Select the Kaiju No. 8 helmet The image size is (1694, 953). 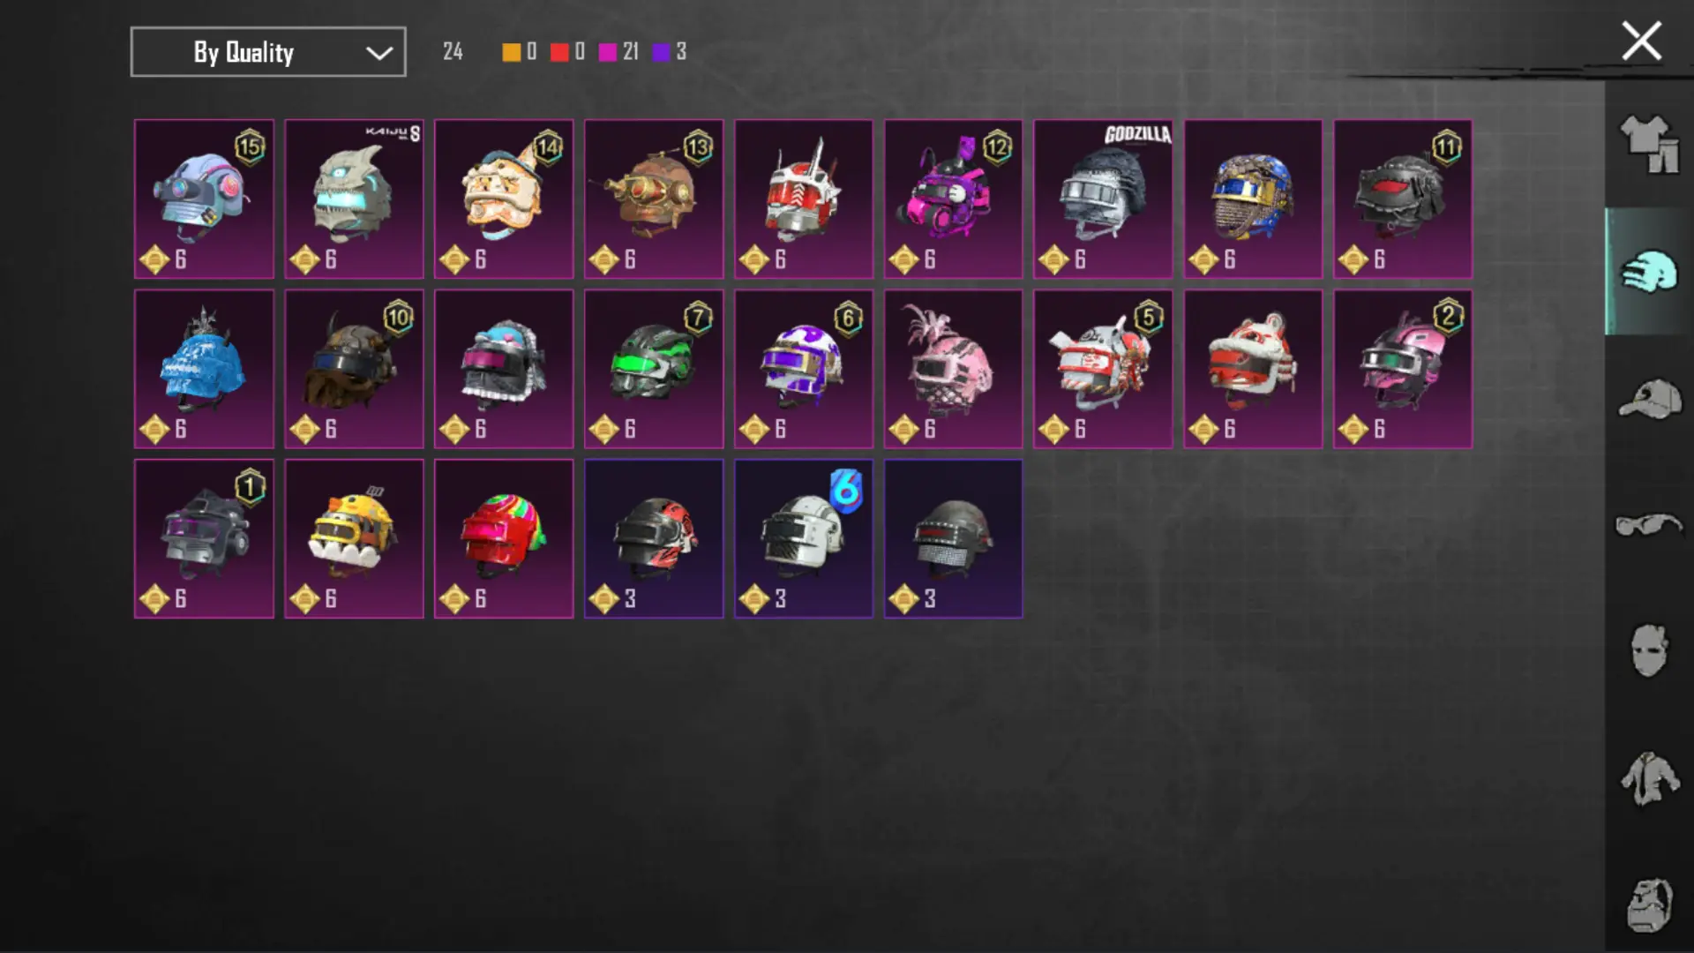pyautogui.click(x=354, y=199)
